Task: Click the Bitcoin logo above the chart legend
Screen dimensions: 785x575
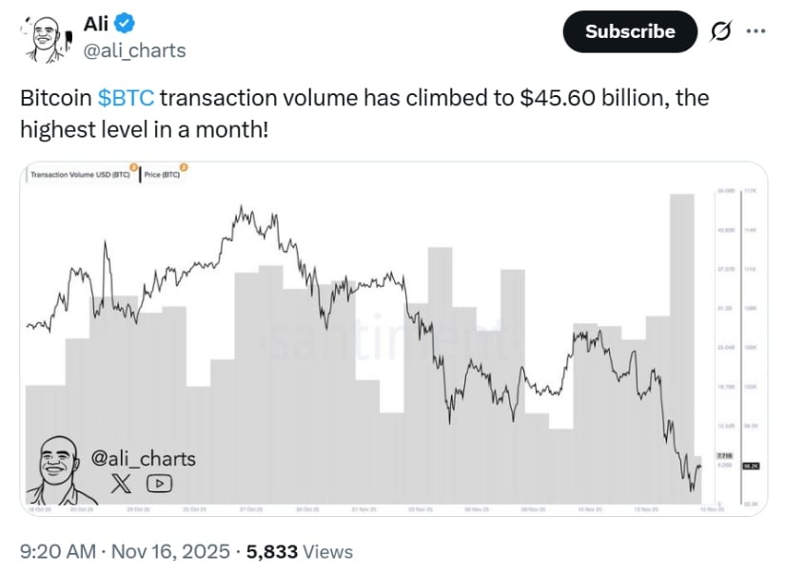Action: [x=133, y=167]
